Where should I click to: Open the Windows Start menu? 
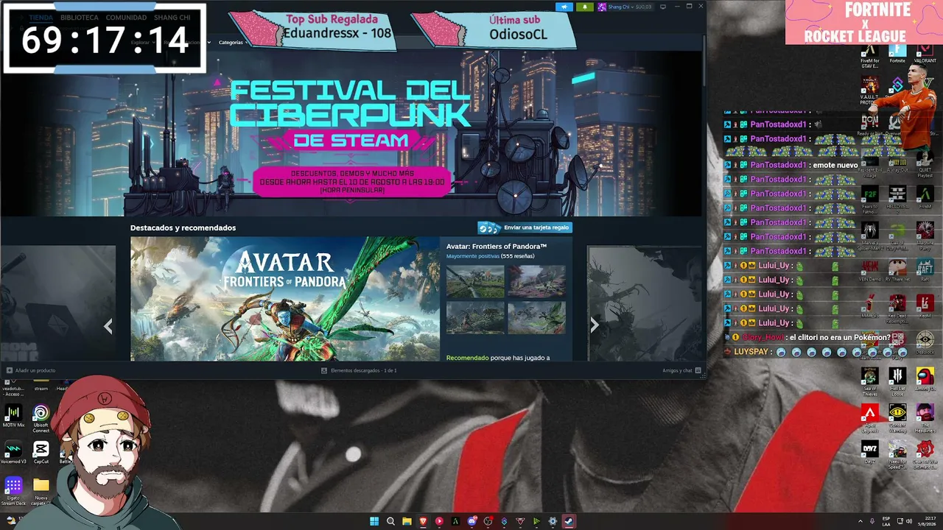(374, 521)
